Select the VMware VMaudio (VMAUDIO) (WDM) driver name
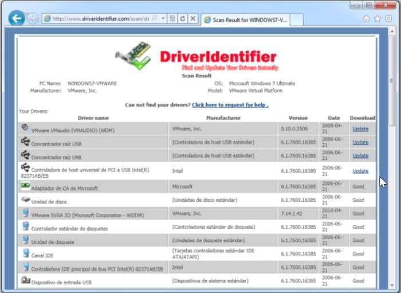The image size is (401, 293). click(x=73, y=131)
